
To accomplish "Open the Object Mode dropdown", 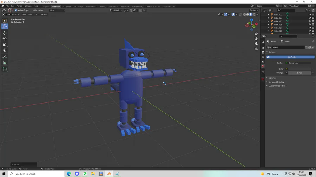I will pyautogui.click(x=11, y=14).
